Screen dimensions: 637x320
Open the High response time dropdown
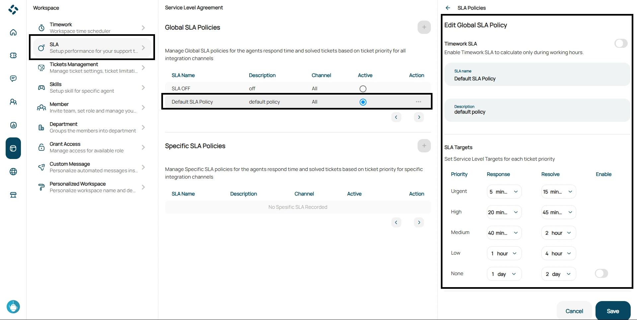(504, 212)
